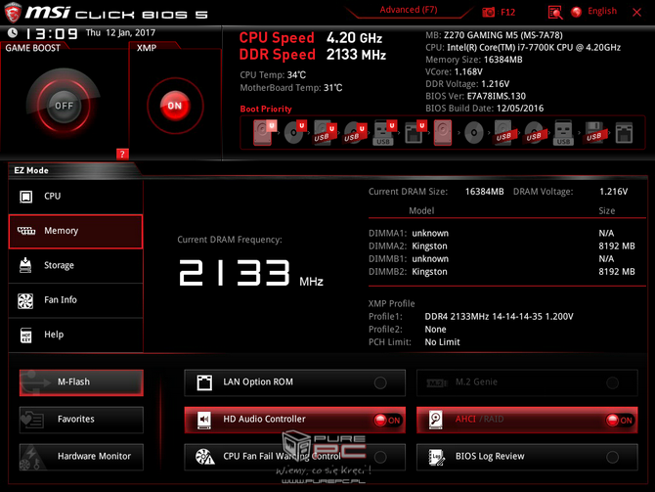Screen dimensions: 655x492
Task: Close the BIOS with the red X
Action: coord(636,13)
